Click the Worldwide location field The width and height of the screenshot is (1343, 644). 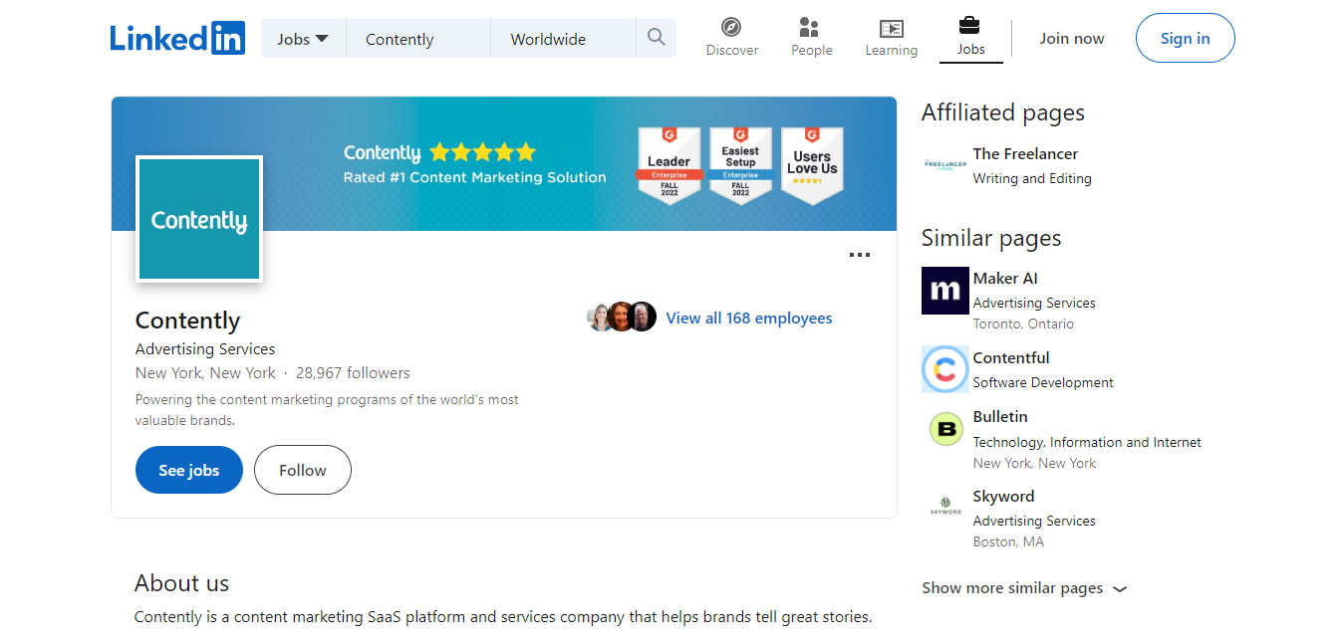click(563, 39)
